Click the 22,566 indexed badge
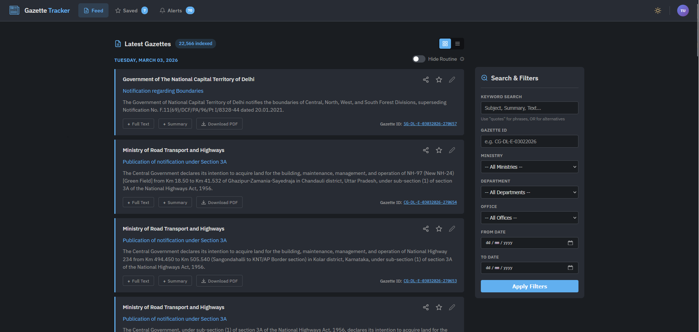The image size is (699, 332). (x=196, y=44)
